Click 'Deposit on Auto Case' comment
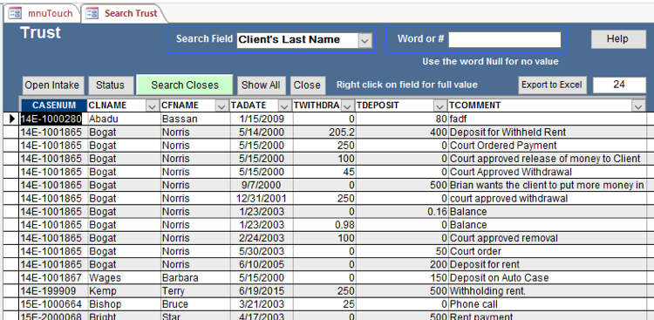 point(548,278)
